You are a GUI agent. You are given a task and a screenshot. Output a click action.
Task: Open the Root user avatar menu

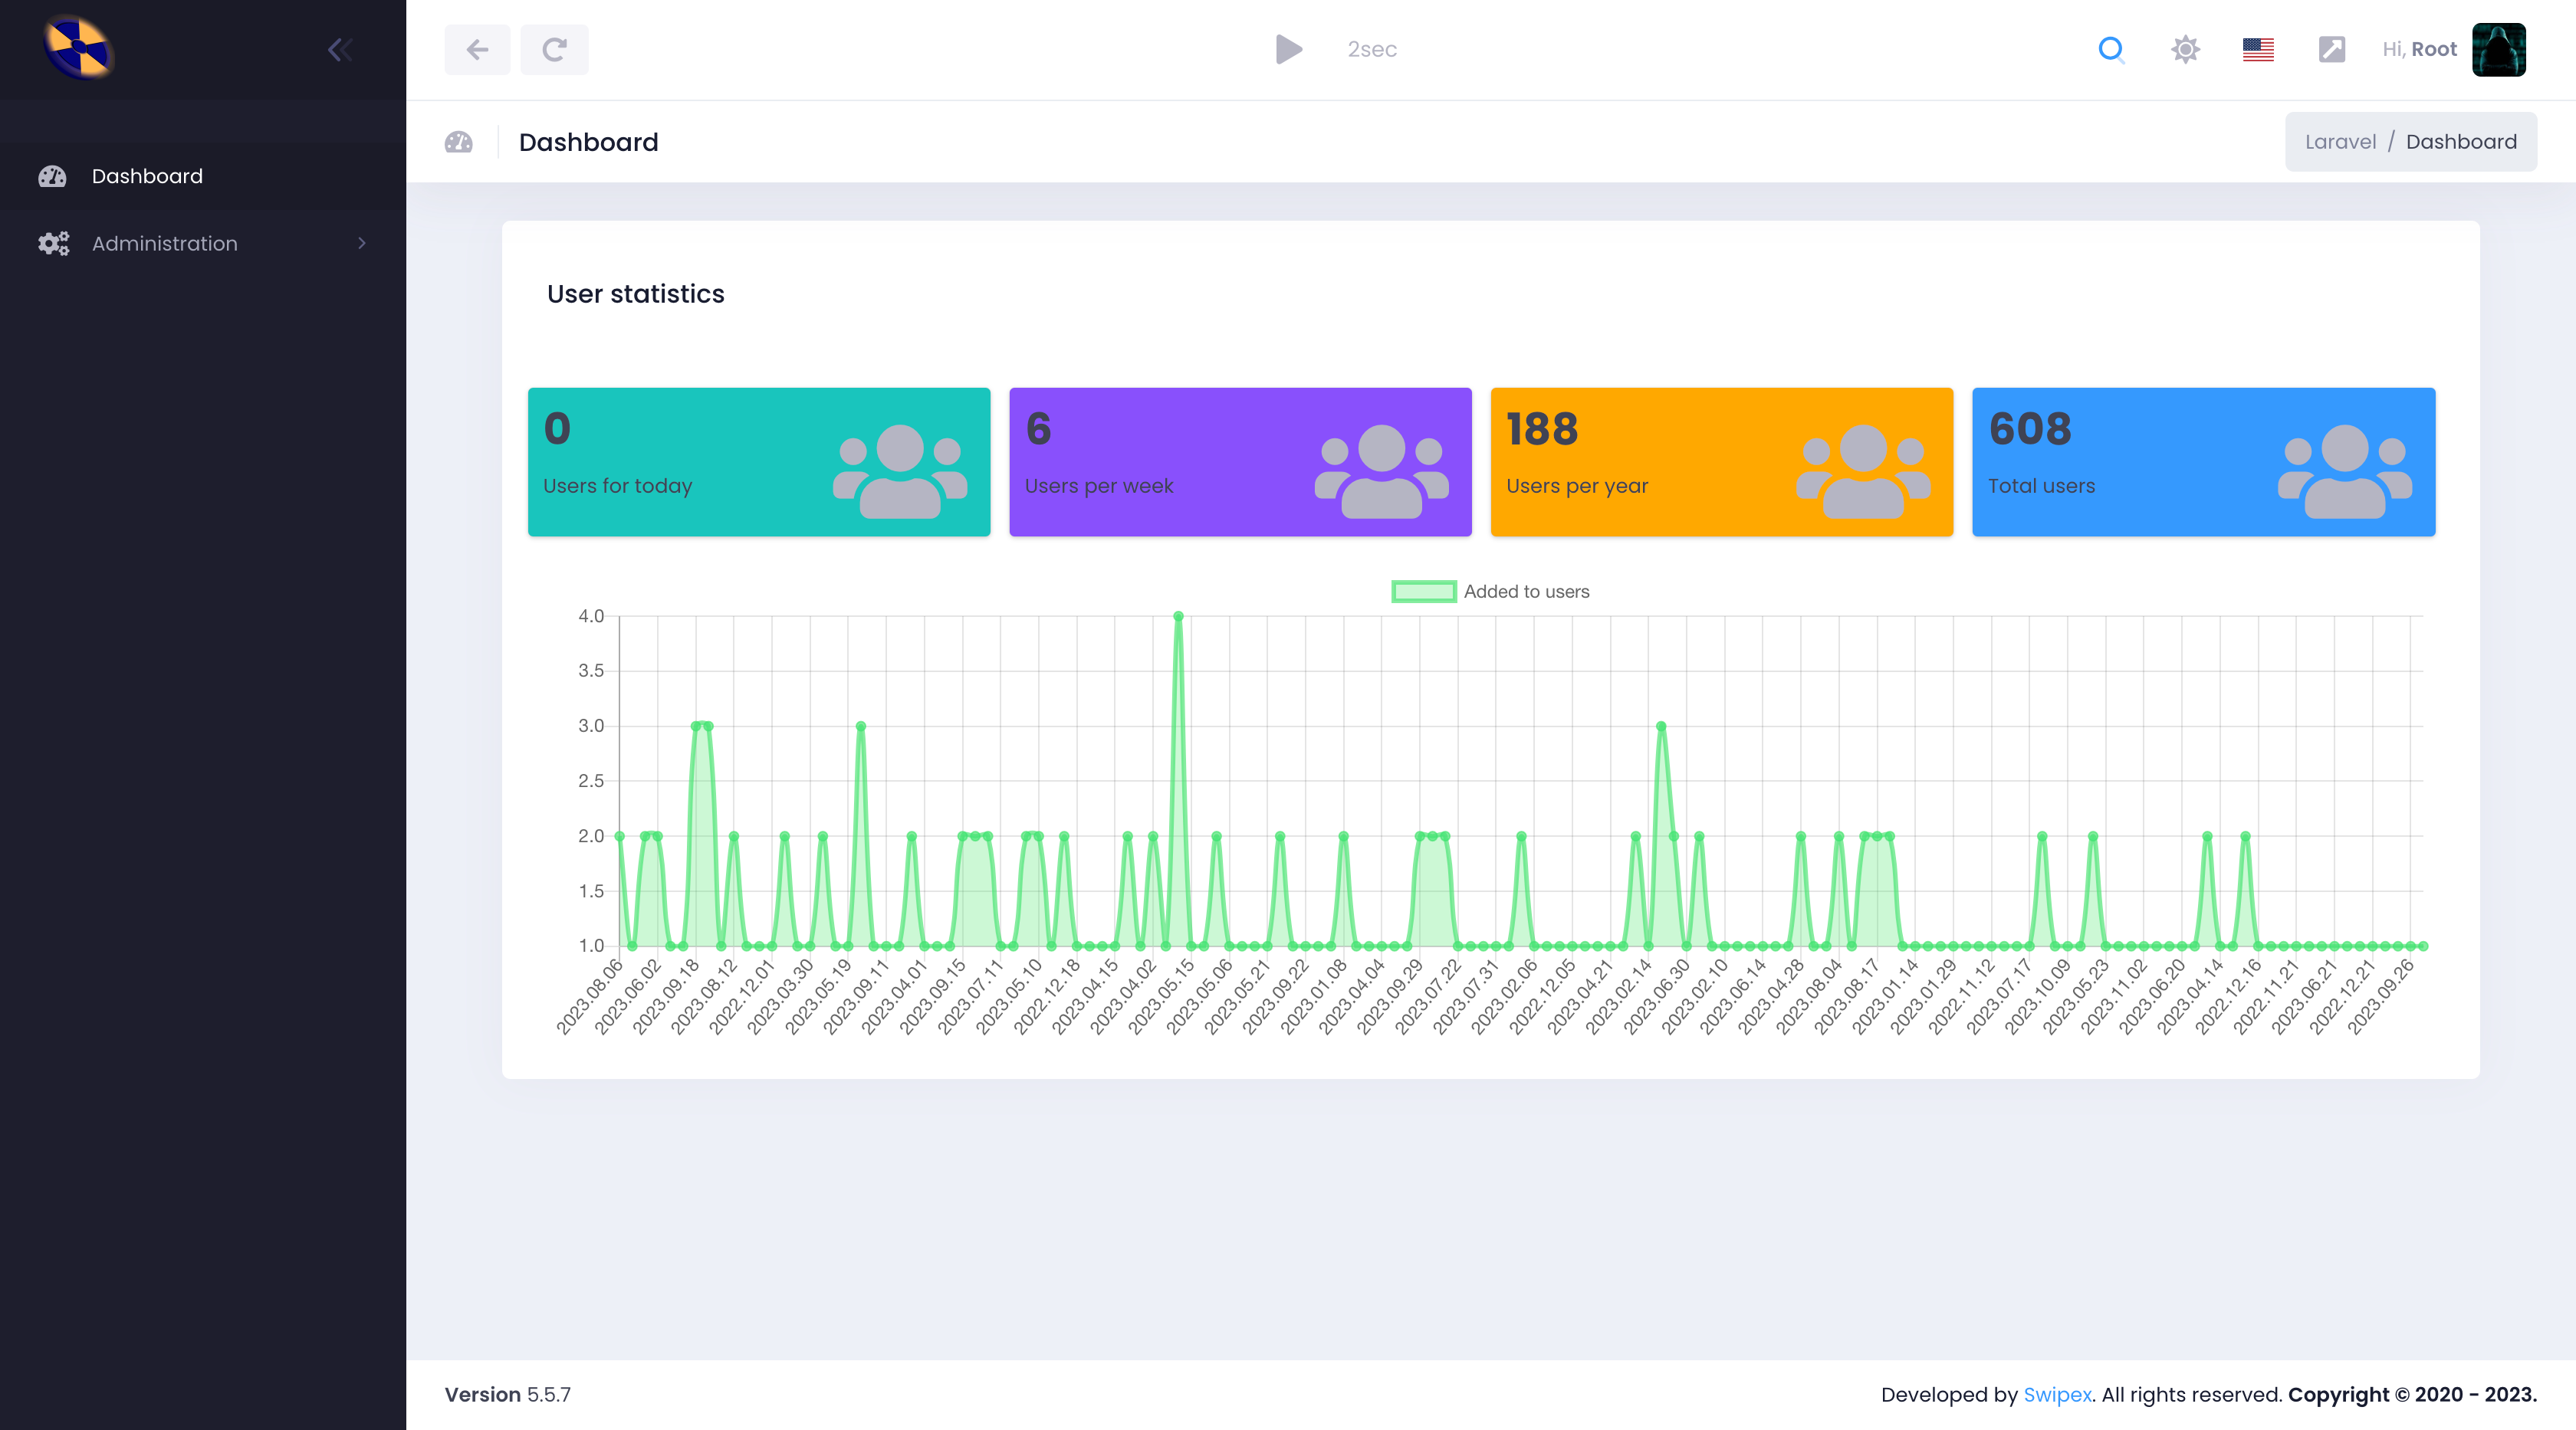[2498, 49]
